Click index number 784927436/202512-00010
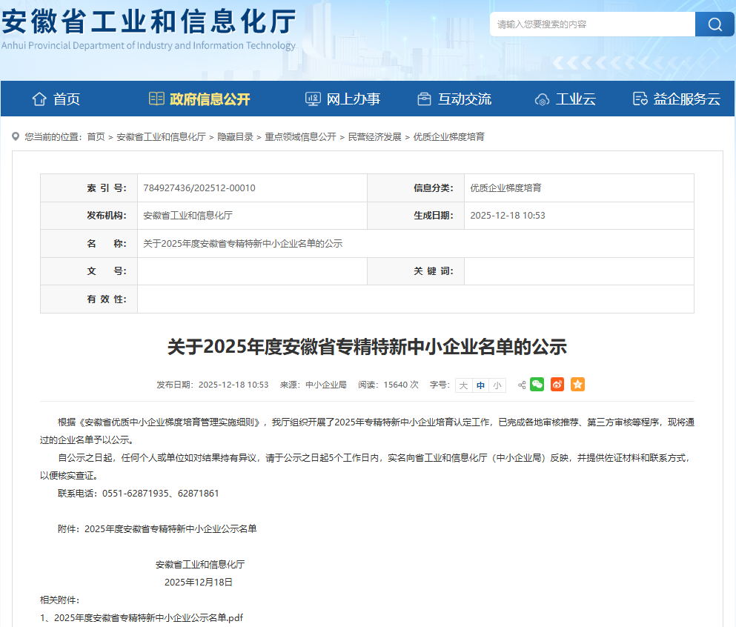This screenshot has width=736, height=627. (199, 188)
